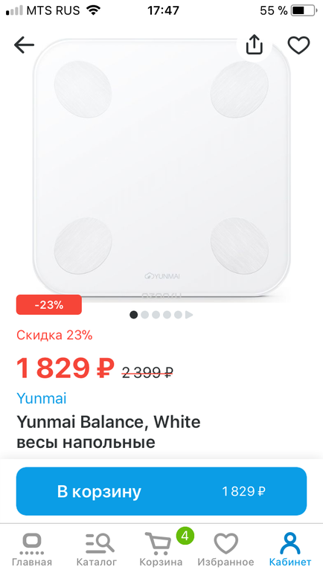Open the Yunmai brand link
Screen dimensions: 323x573
coord(42,398)
